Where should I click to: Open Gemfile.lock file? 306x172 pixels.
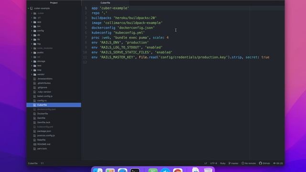pos(44,122)
